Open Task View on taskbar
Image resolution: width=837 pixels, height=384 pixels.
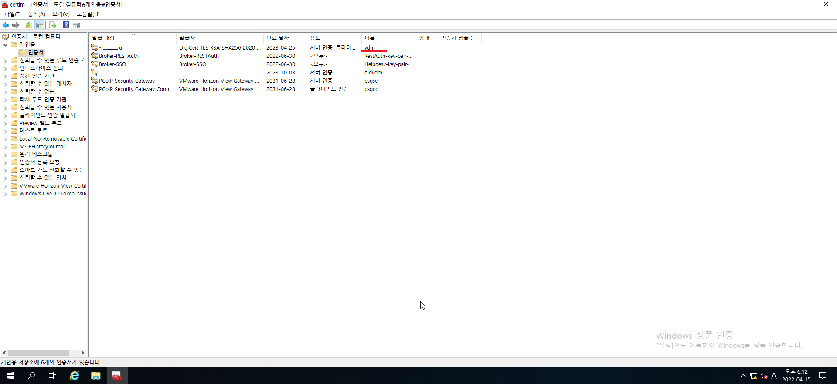52,376
